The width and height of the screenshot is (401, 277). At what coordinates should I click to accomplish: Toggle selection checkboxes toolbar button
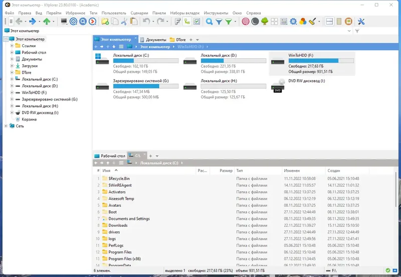pos(196,22)
